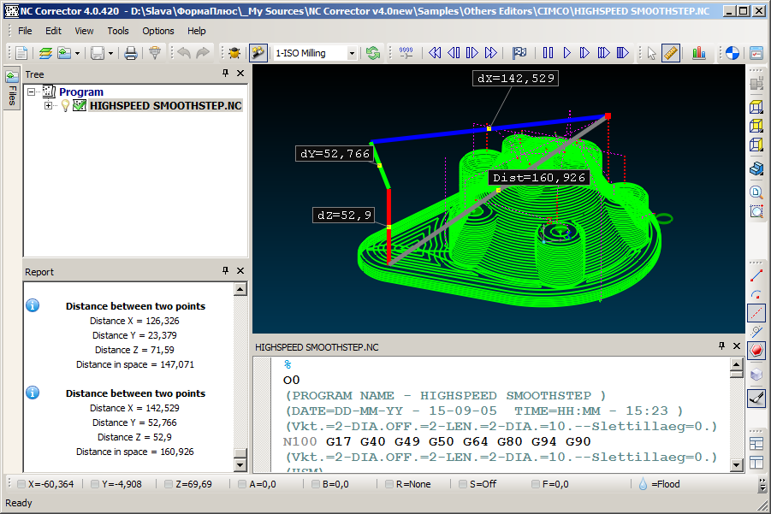Select the blue solid step view icon
Viewport: 771px width, 514px height.
point(756,168)
